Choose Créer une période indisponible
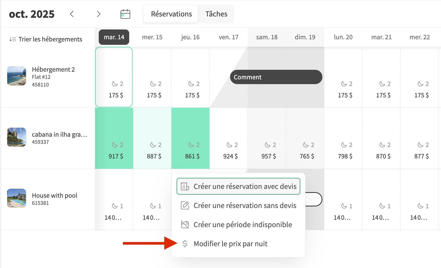 243,224
